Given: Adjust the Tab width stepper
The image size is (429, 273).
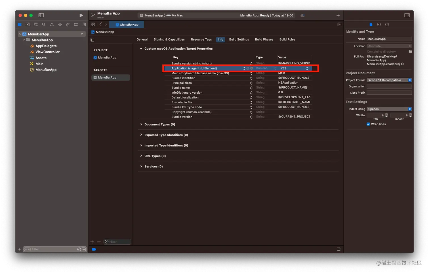Looking at the screenshot, I should click(386, 115).
